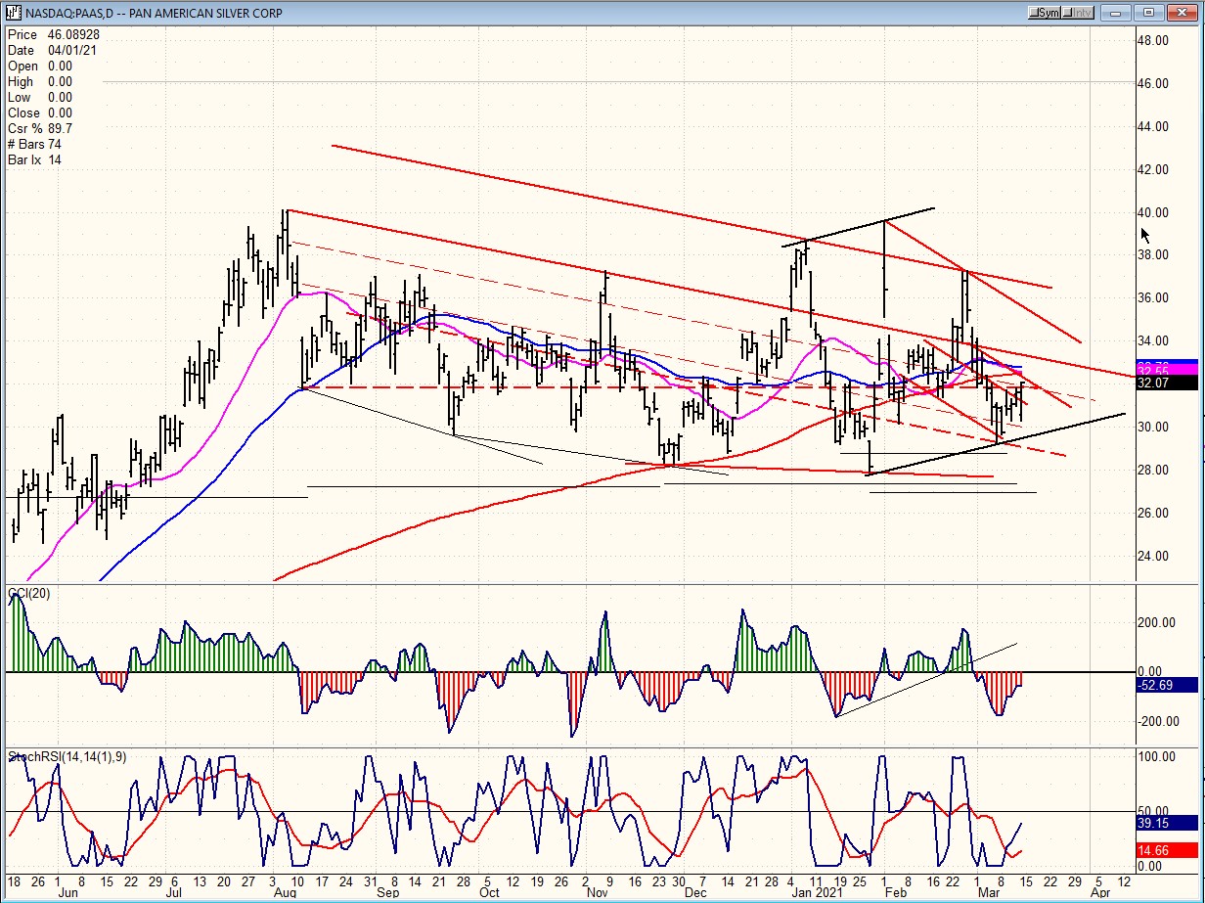Toggle the Intv link checkbox
This screenshot has width=1205, height=903.
[1069, 13]
